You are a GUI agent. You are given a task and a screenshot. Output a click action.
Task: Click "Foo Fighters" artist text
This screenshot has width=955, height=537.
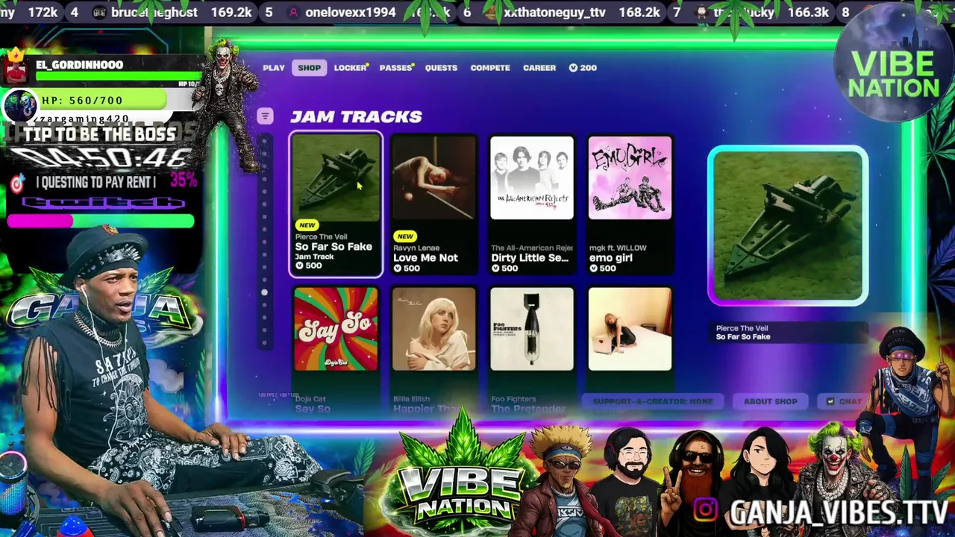point(514,399)
